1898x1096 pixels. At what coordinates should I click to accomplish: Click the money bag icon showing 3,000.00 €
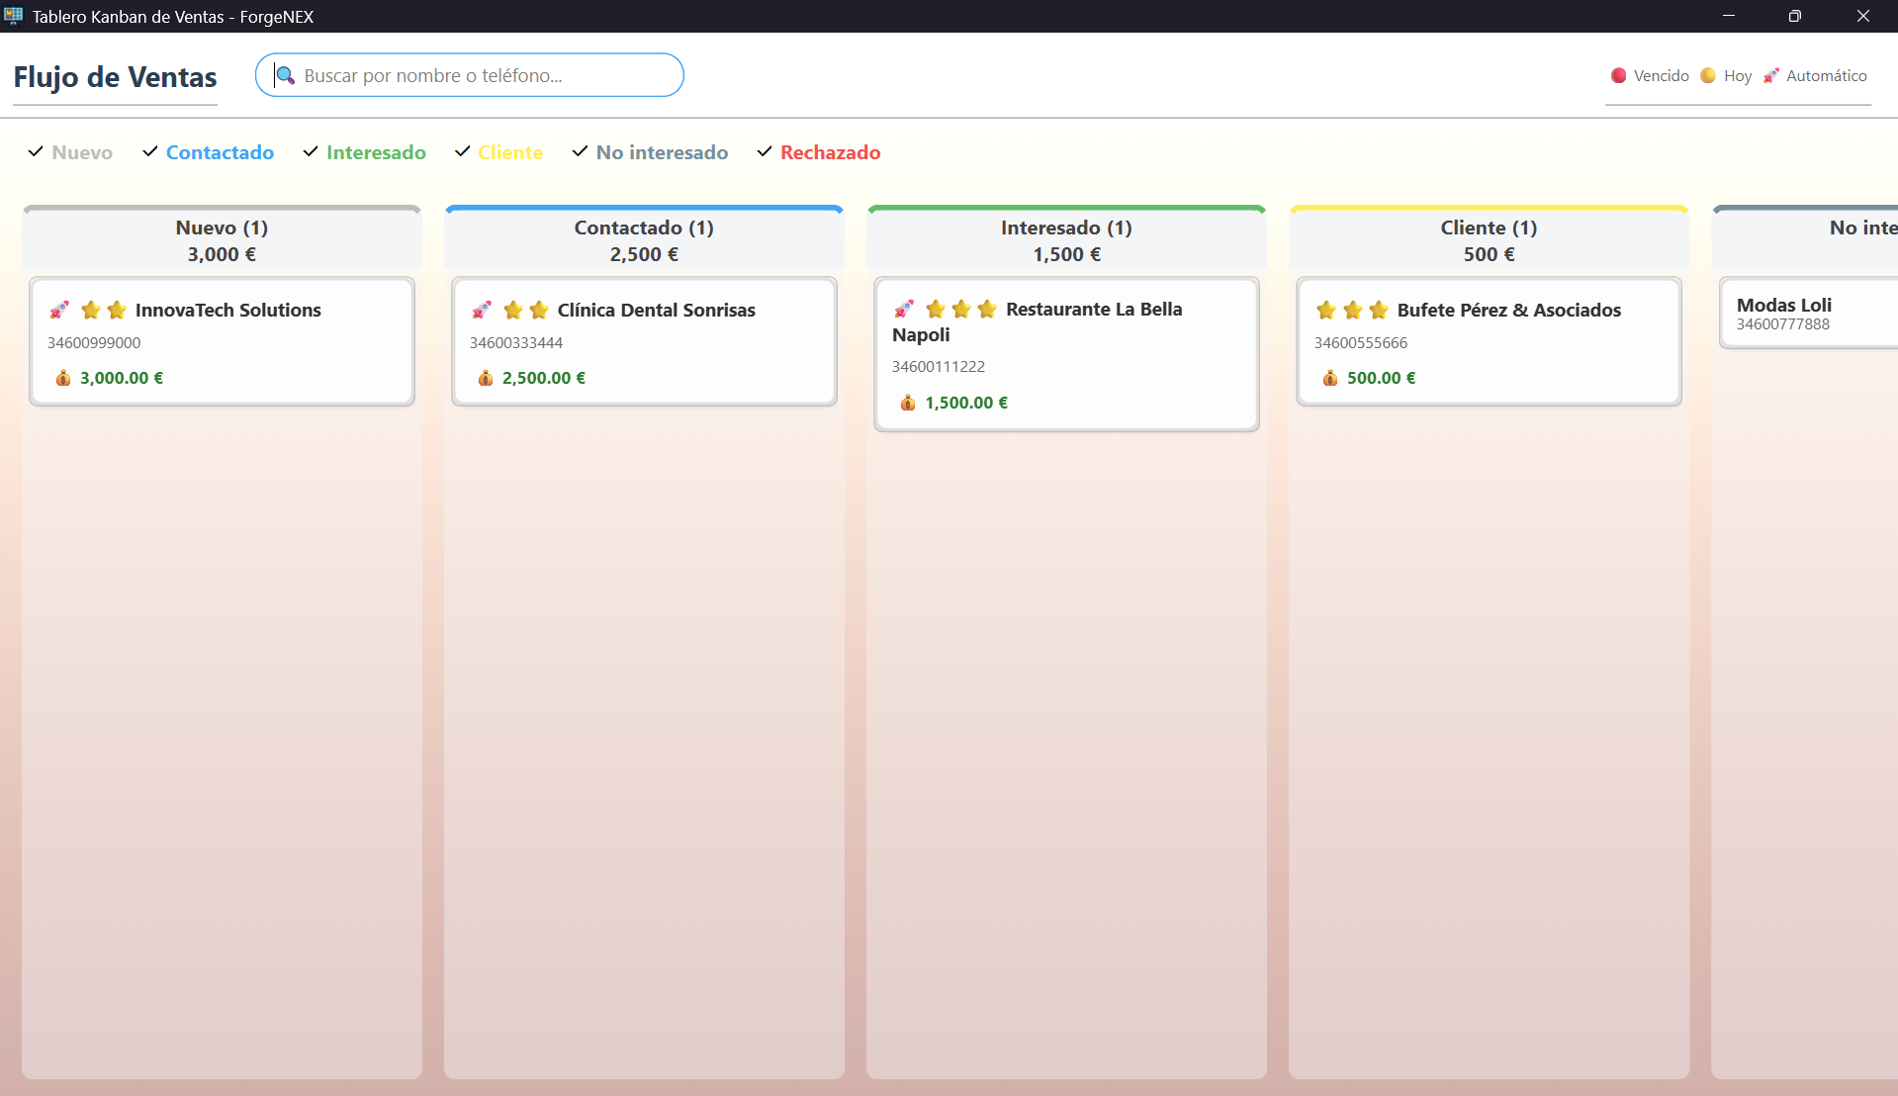pyautogui.click(x=63, y=378)
